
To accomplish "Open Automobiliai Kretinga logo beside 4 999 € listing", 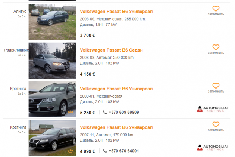I will [212, 148].
